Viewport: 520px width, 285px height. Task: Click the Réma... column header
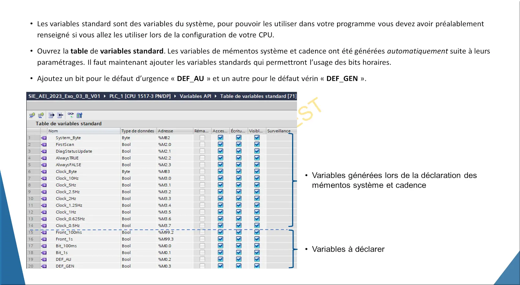point(202,131)
